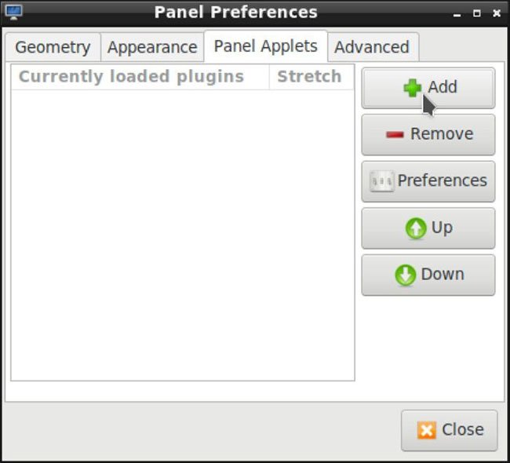Click the Preferences button text
Viewport: 510px width, 463px height.
click(x=442, y=180)
